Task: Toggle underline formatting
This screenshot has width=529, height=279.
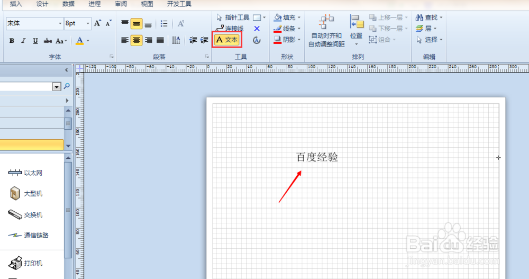Action: [x=35, y=41]
